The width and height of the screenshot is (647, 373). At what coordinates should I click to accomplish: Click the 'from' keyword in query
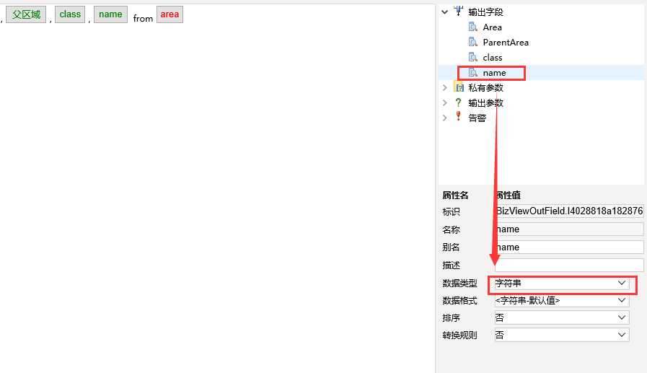tap(143, 19)
